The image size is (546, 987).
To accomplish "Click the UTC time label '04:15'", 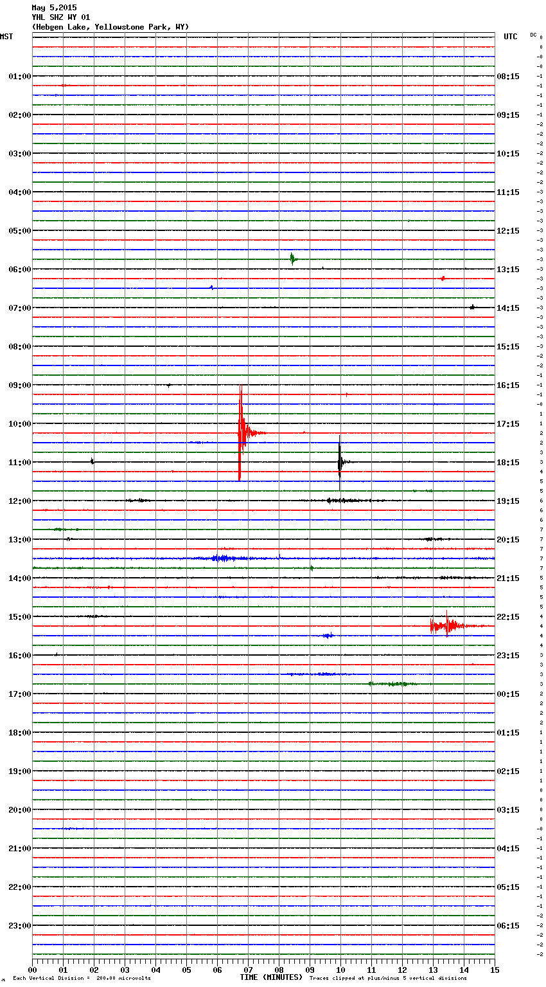I will click(x=508, y=849).
